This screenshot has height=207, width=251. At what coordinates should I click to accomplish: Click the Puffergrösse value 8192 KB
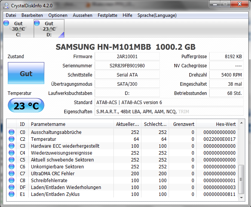coord(226,56)
